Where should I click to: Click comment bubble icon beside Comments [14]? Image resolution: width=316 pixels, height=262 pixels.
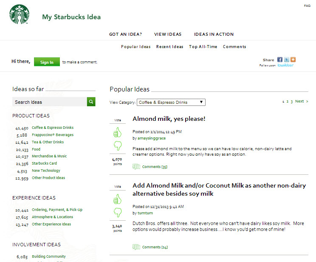click(136, 247)
